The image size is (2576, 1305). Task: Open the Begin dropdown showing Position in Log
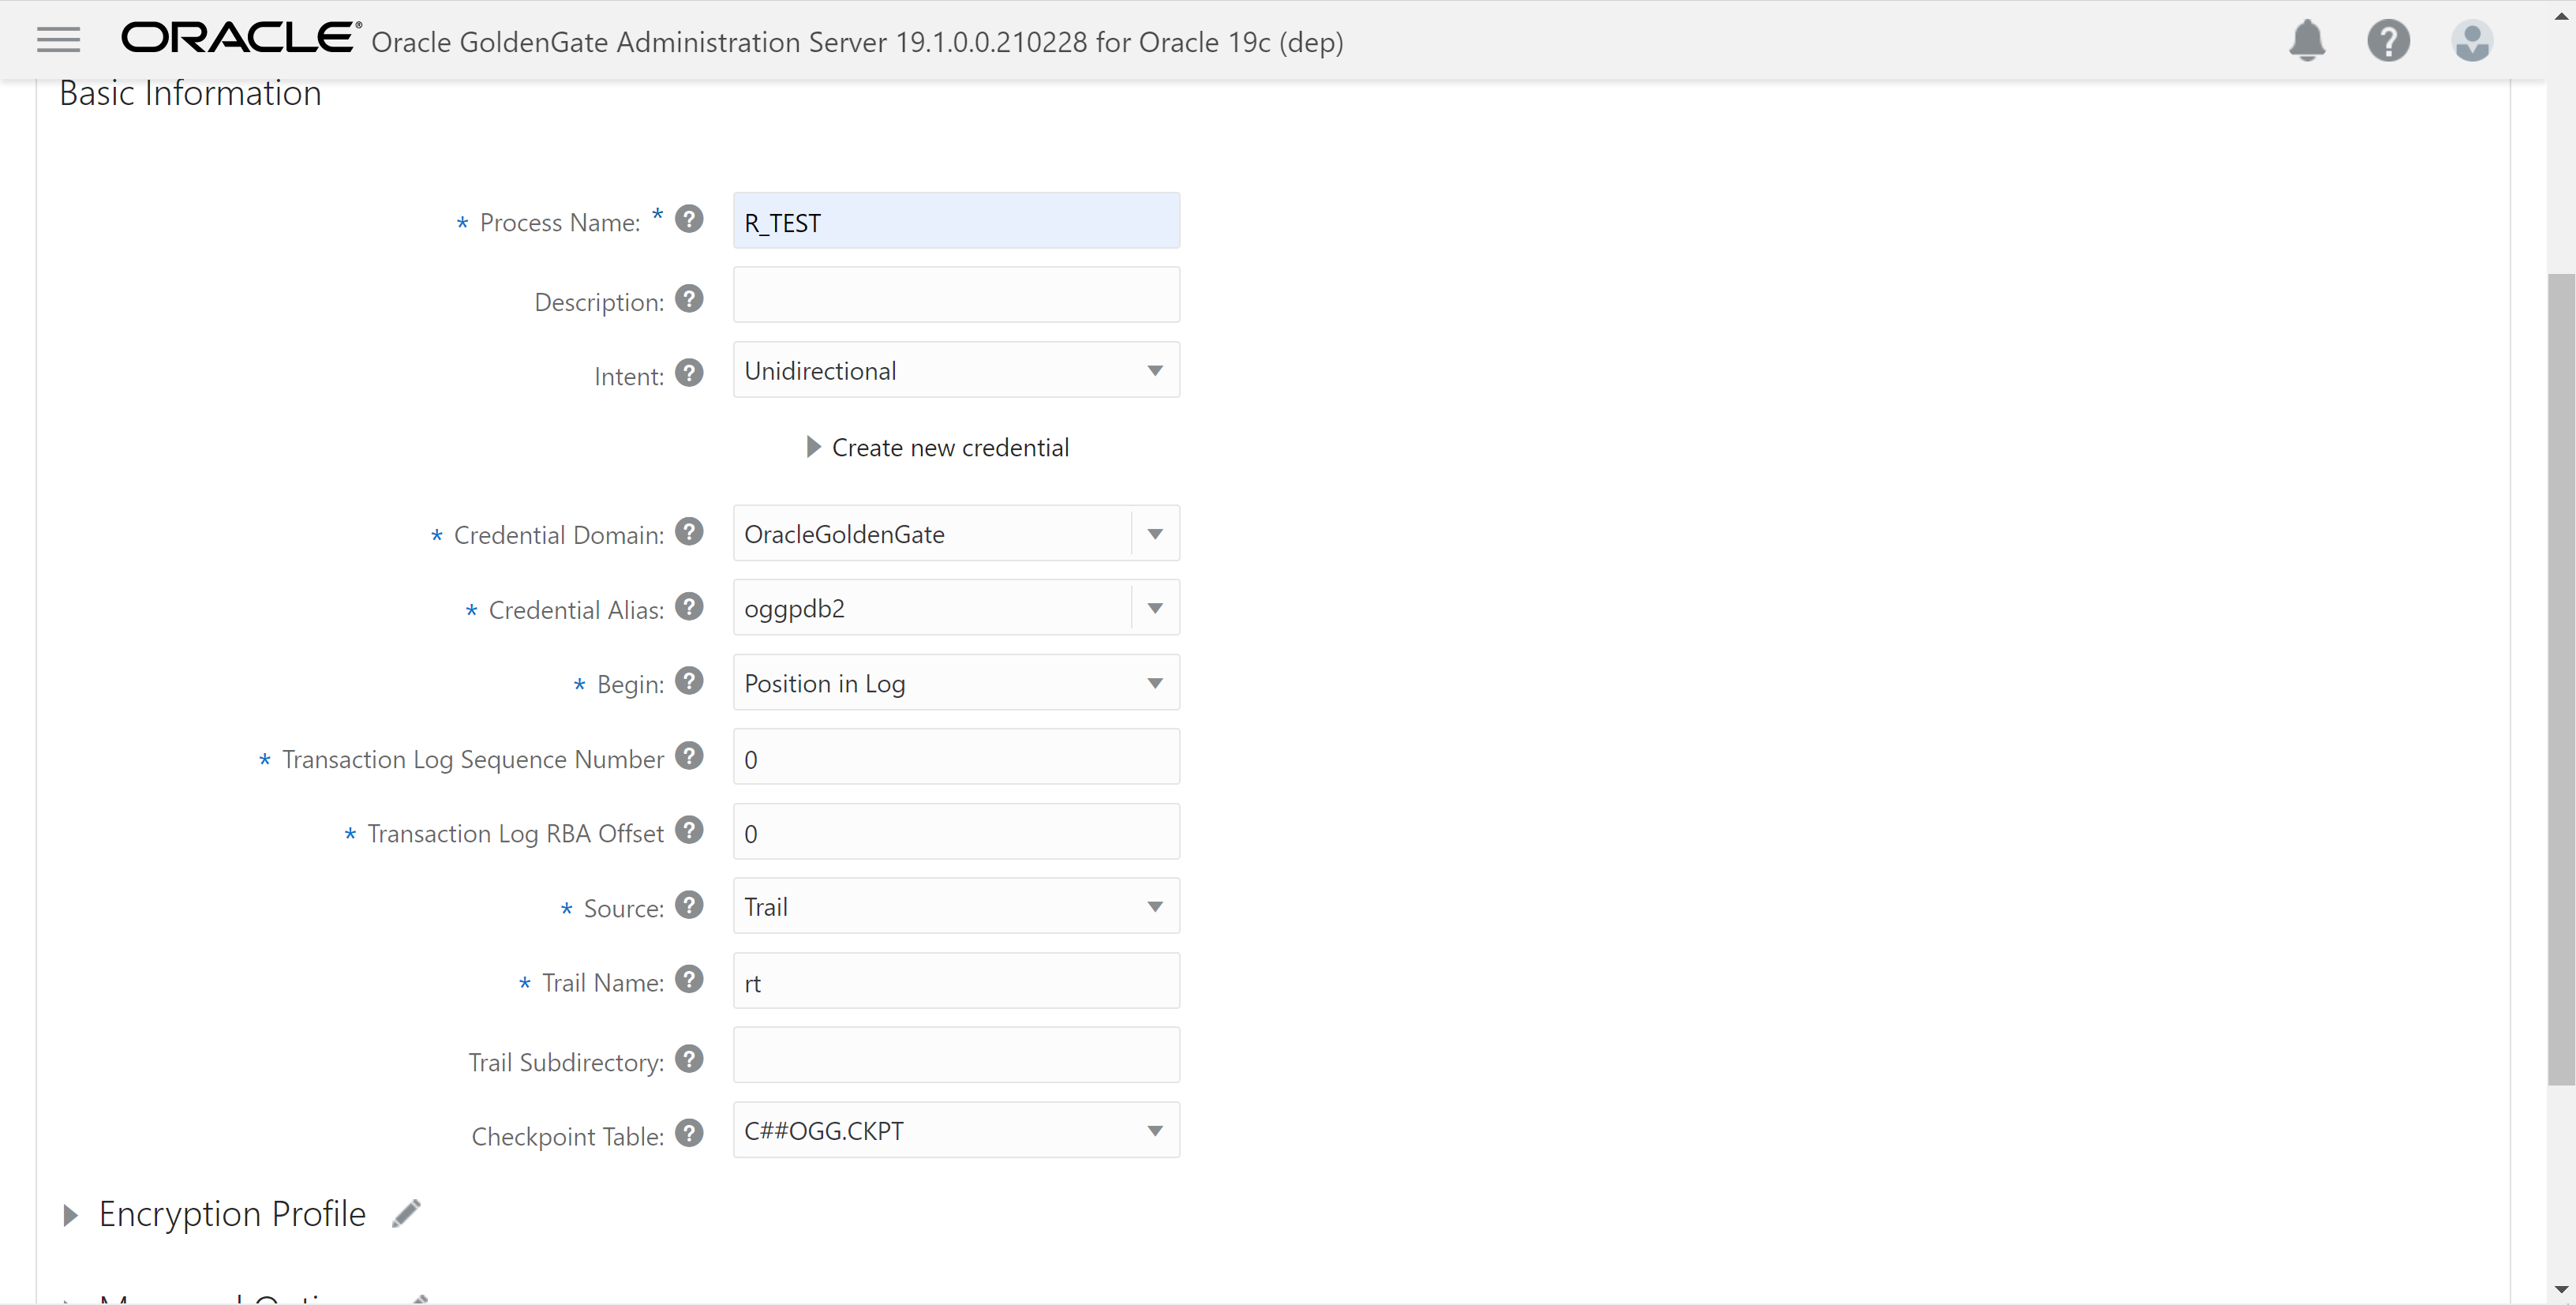(x=955, y=683)
